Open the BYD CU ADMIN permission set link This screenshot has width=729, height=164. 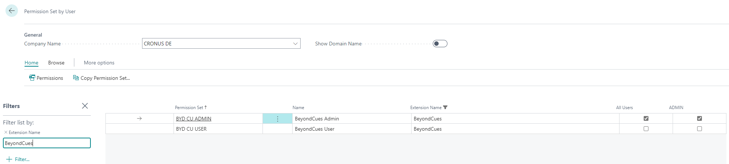point(193,119)
